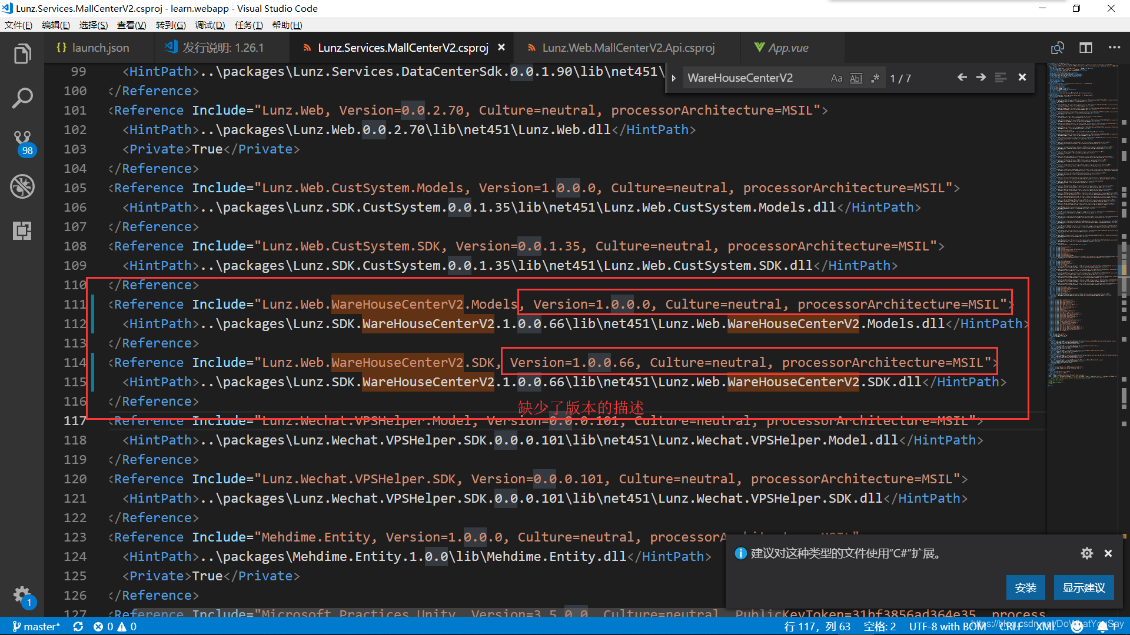The image size is (1130, 635).
Task: Click UTF-8 with BOM encoding selector
Action: [947, 627]
